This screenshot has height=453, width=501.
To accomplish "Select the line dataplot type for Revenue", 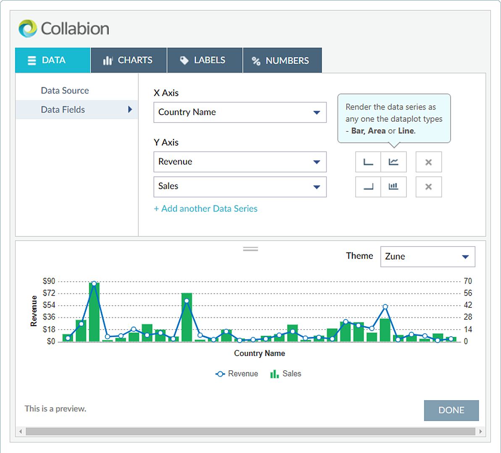I will click(394, 162).
